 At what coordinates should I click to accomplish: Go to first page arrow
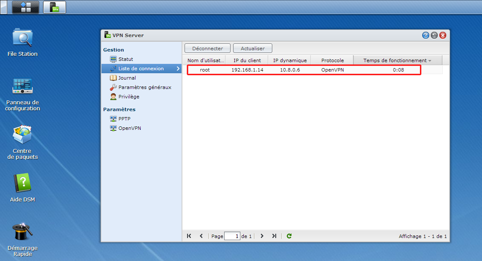tap(189, 236)
